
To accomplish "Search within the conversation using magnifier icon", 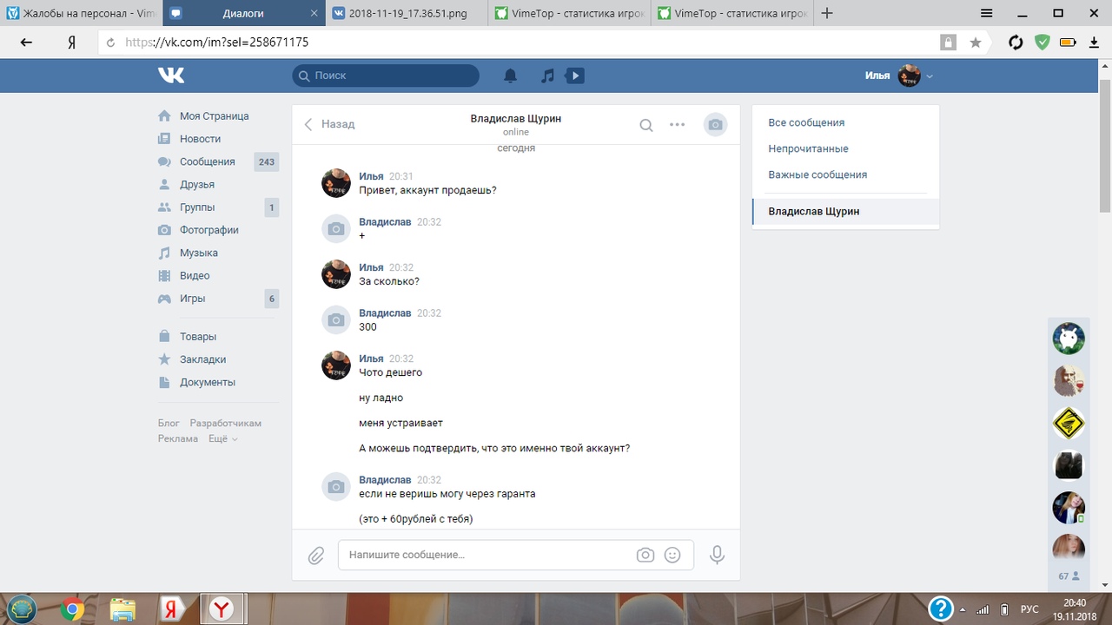I will click(x=646, y=125).
